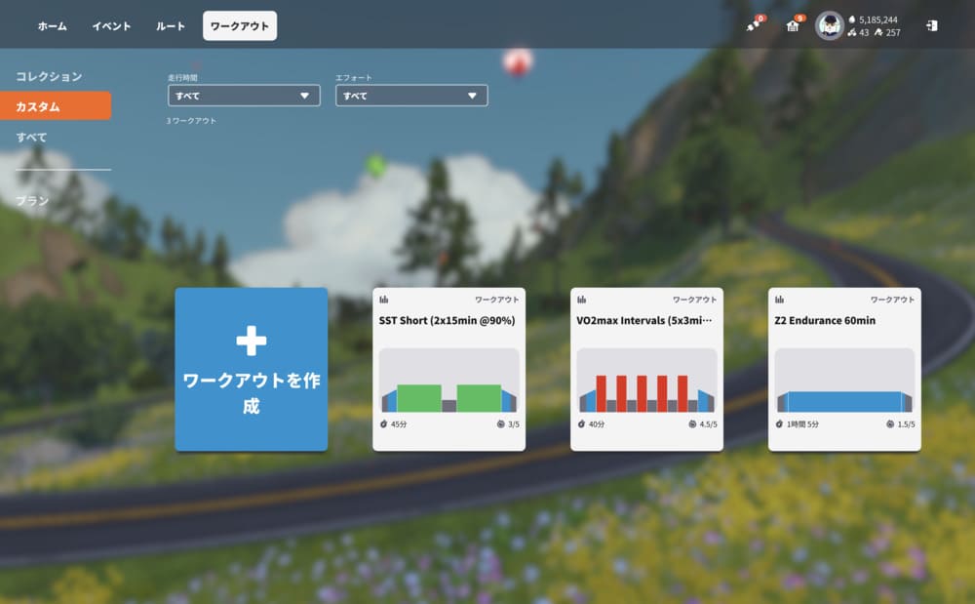Open the SST Short (2x15min @90%) workout title

click(448, 320)
